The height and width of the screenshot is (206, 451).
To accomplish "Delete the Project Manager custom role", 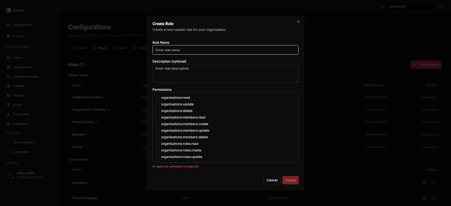I will click(434, 198).
